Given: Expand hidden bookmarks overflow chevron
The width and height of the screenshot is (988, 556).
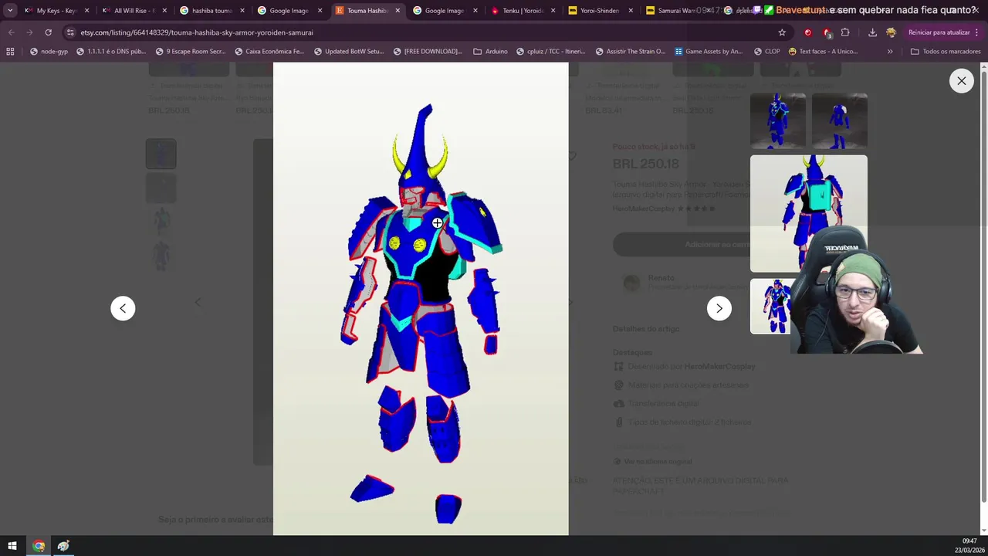Looking at the screenshot, I should (x=890, y=52).
